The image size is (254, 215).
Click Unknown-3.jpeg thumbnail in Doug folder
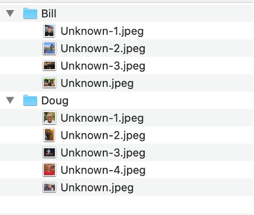49,152
